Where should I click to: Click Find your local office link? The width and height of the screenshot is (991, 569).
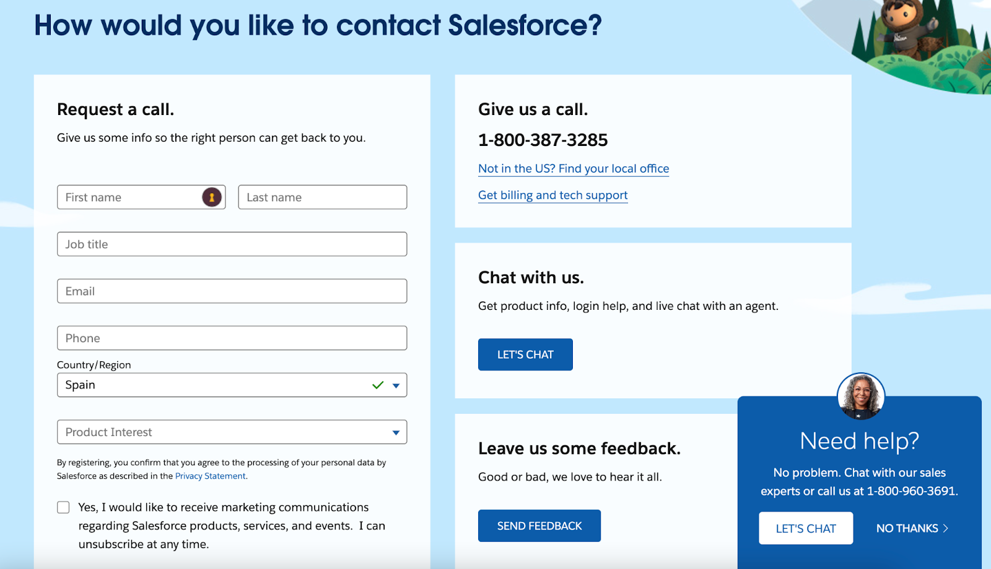point(573,168)
